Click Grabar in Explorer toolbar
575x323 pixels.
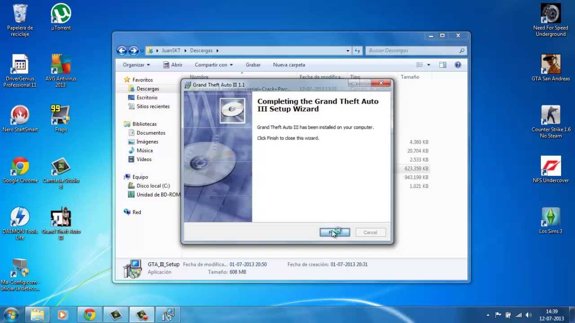253,65
